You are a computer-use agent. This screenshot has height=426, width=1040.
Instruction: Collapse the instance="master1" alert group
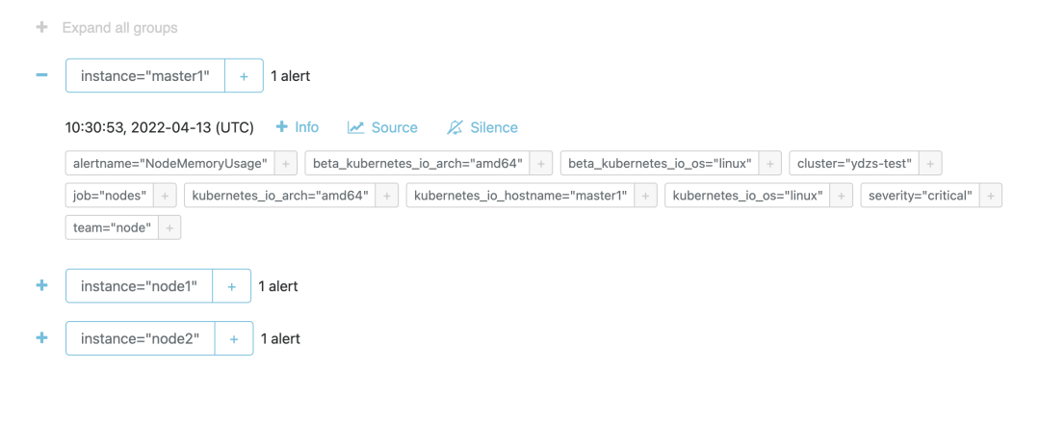tap(41, 75)
